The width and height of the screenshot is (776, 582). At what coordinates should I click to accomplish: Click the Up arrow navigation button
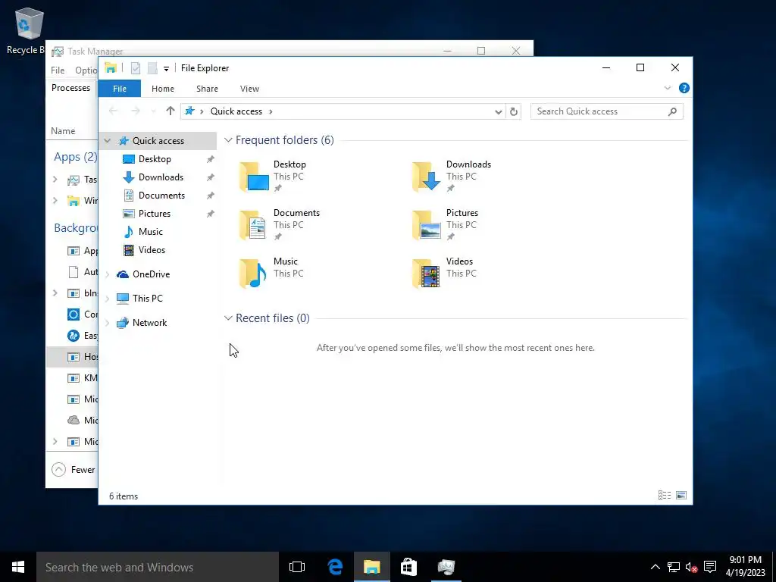[x=171, y=111]
